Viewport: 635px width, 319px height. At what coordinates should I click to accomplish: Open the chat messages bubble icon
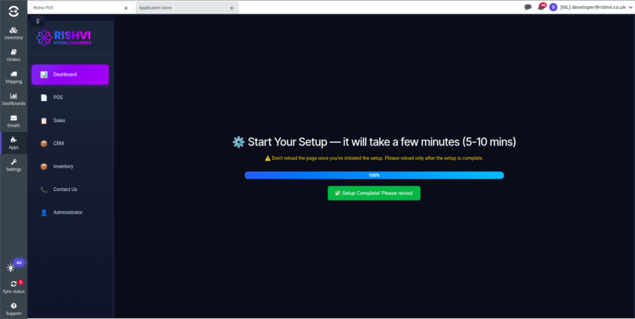[528, 7]
